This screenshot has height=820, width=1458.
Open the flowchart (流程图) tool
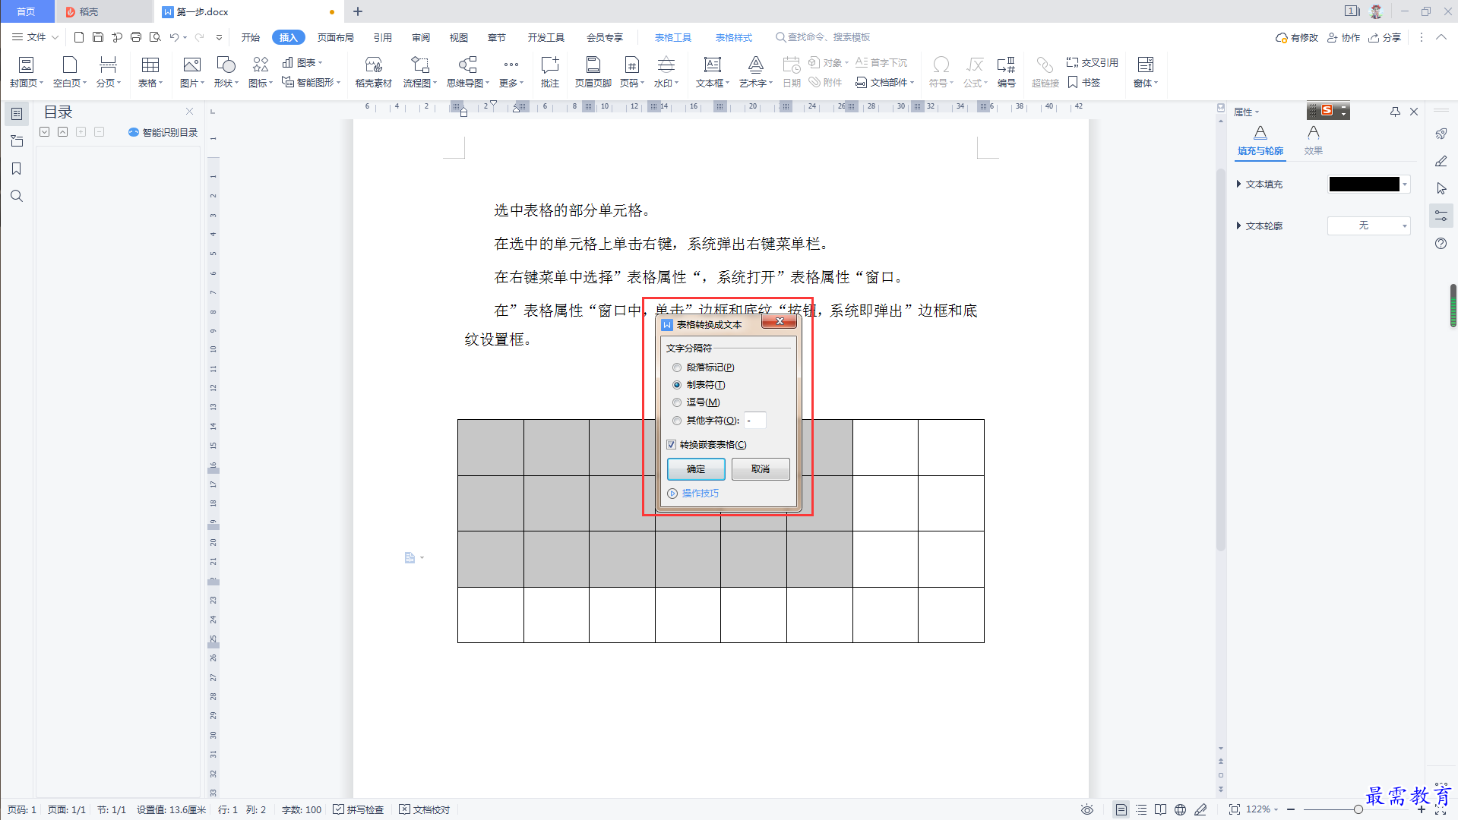420,72
